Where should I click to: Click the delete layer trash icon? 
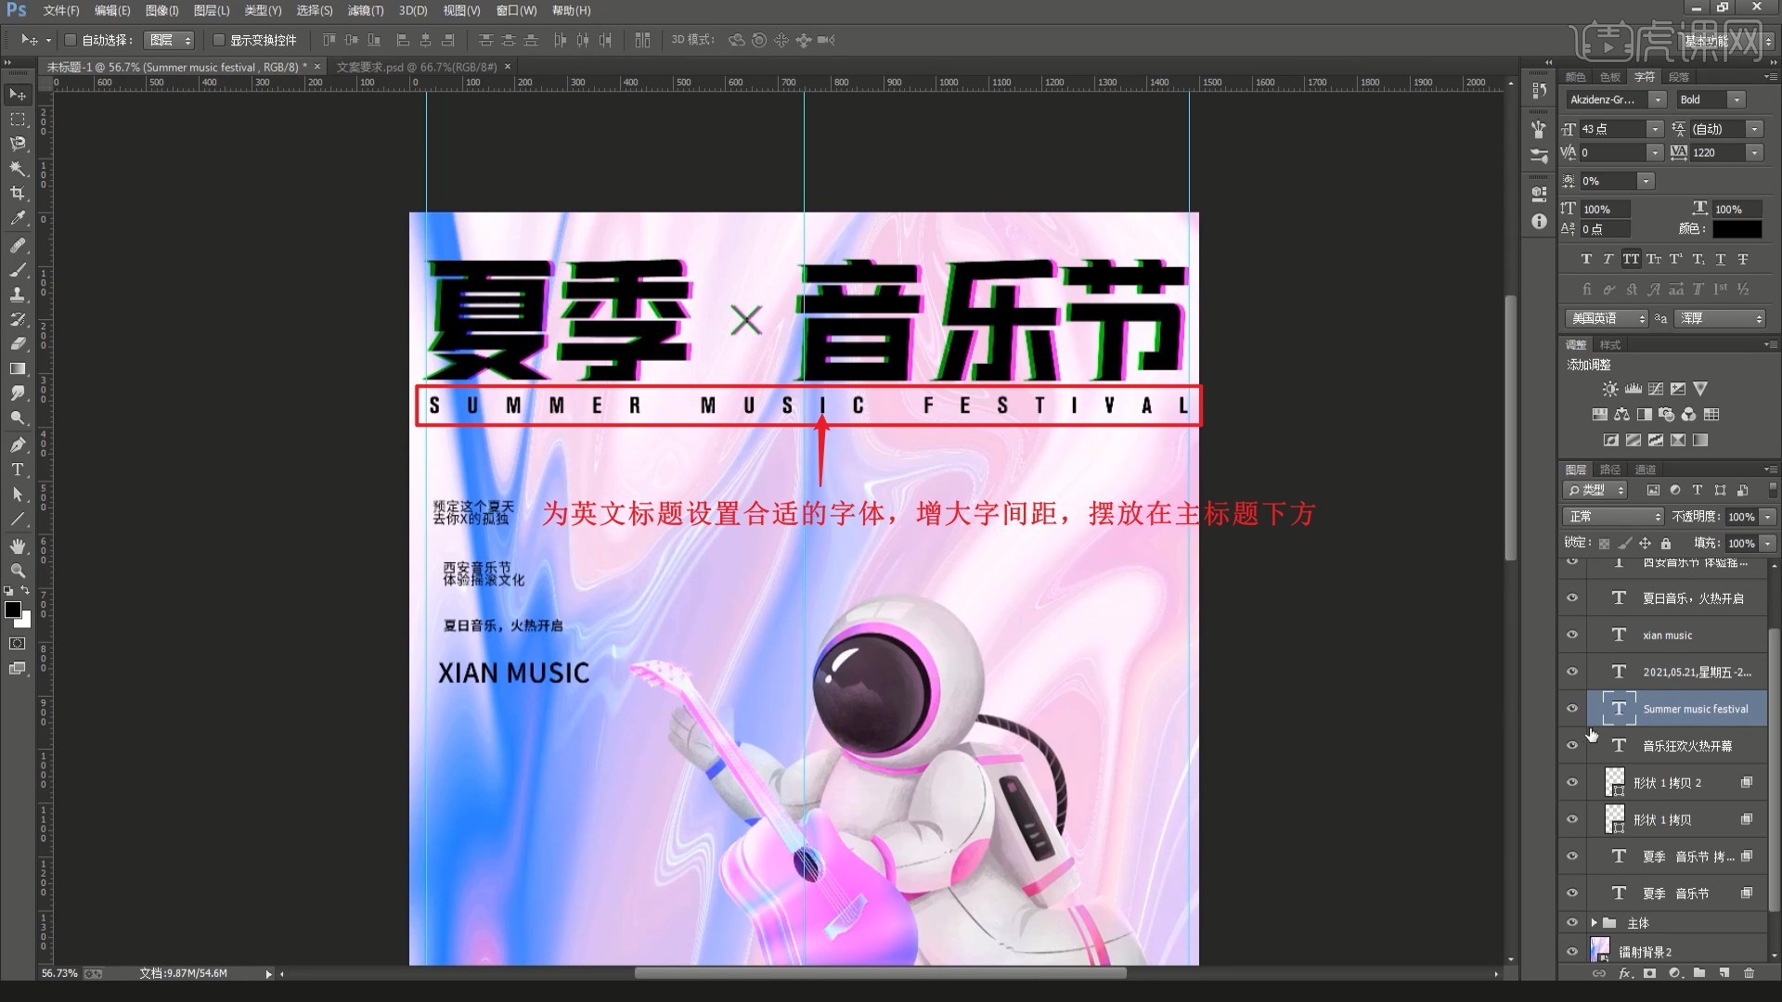tap(1749, 973)
